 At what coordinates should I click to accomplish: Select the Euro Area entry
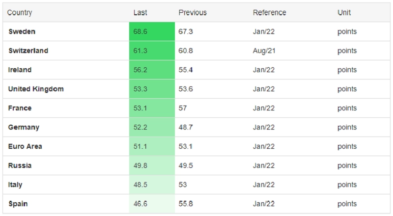(25, 146)
